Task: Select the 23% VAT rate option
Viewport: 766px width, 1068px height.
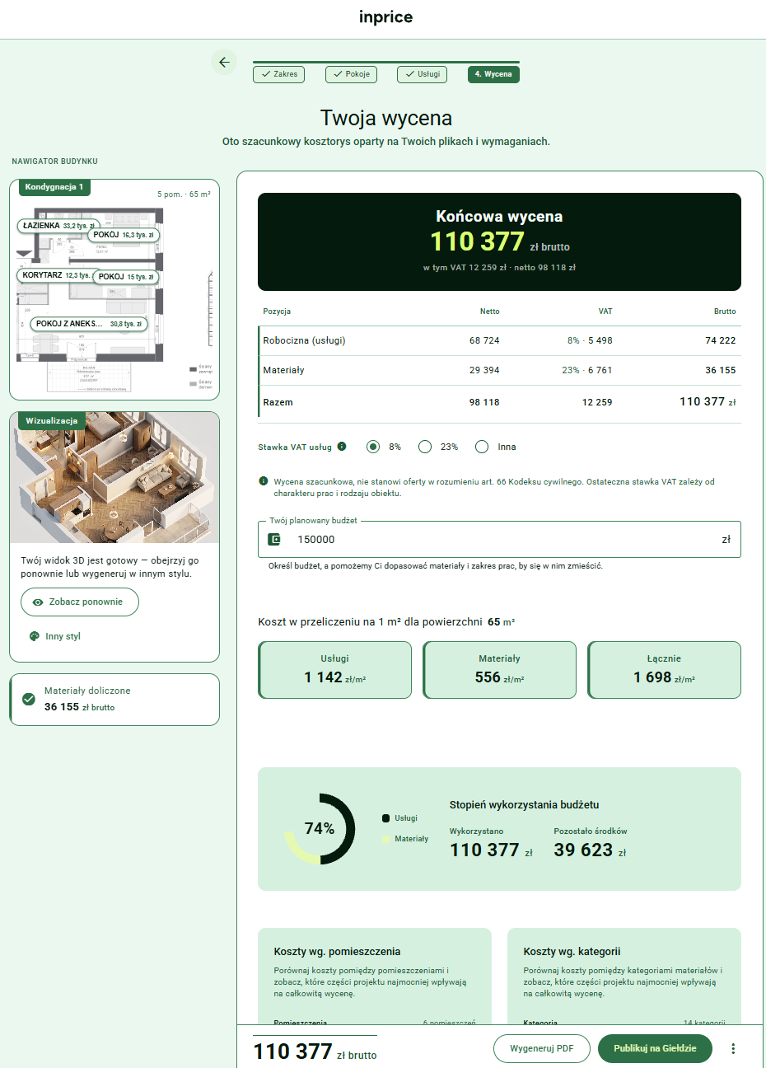Action: click(425, 447)
